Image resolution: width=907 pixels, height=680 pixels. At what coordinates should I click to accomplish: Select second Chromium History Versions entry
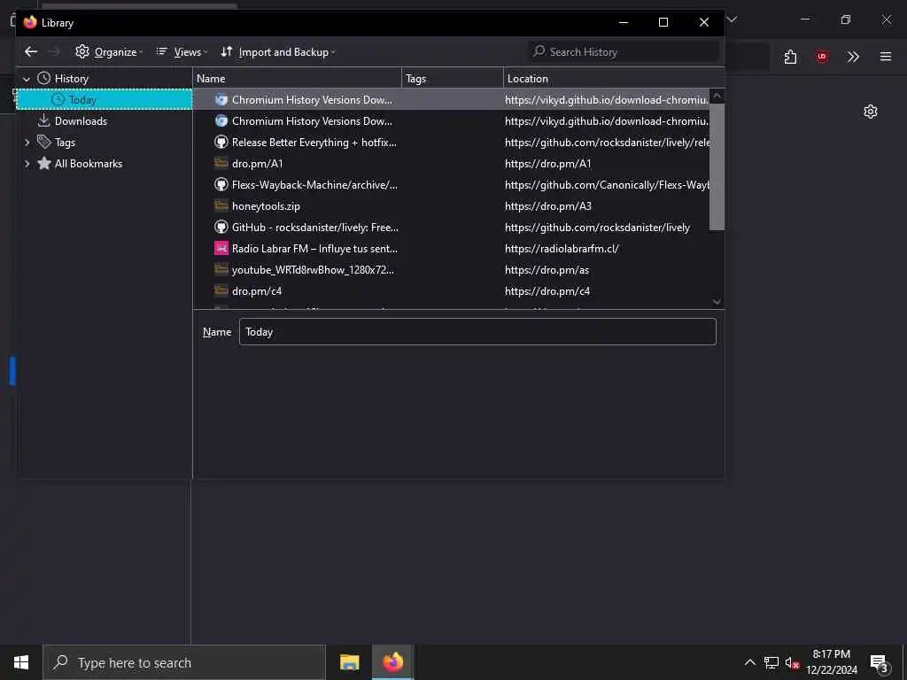pos(451,120)
